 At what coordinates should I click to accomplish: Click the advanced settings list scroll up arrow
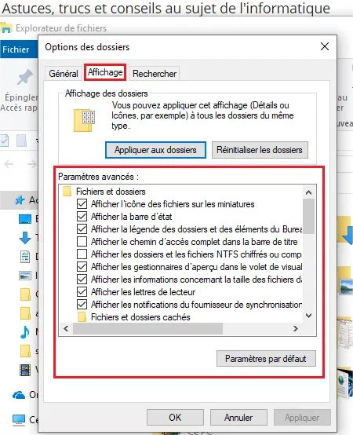point(308,192)
